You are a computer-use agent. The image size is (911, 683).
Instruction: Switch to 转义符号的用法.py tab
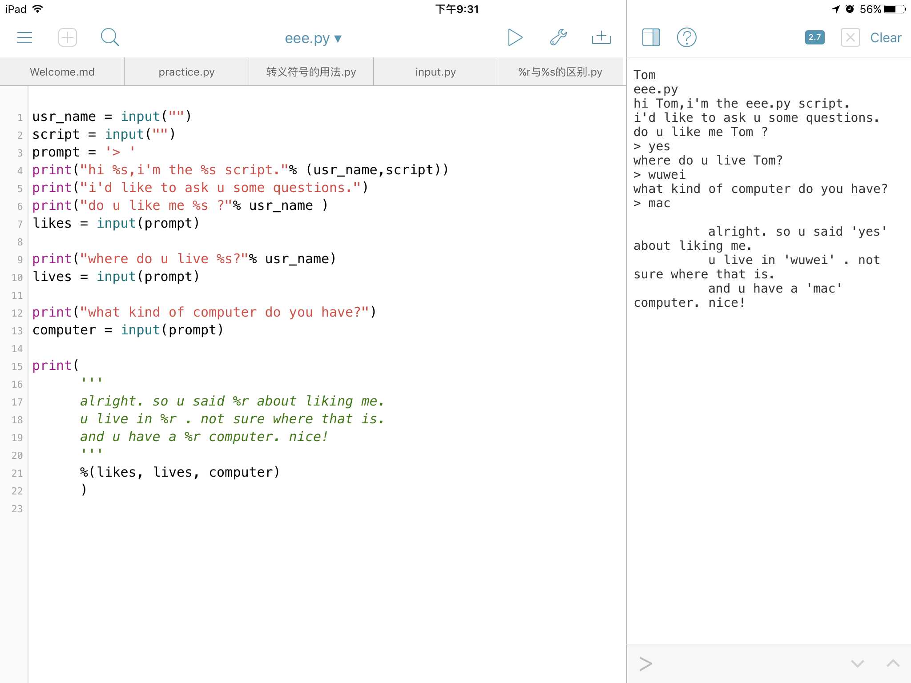[x=311, y=72]
